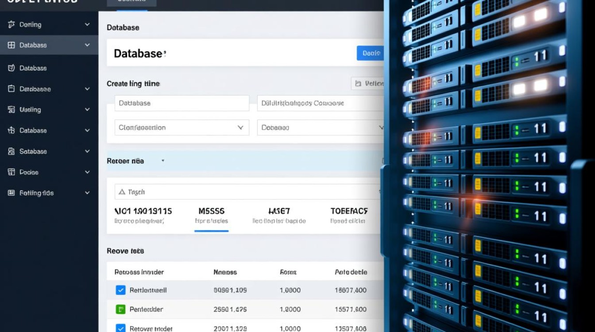Screen dimensions: 595x332
Task: Uncheck the checkbox for the 'Retovre' row
Action: (x=120, y=328)
